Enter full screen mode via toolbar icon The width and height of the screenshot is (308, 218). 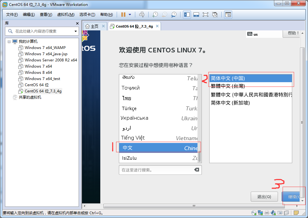click(206, 15)
